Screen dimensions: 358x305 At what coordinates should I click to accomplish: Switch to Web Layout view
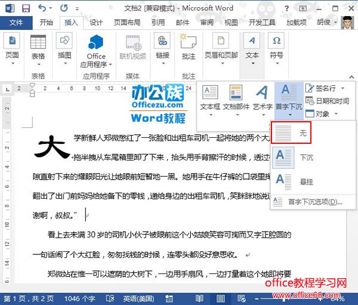pos(242,298)
